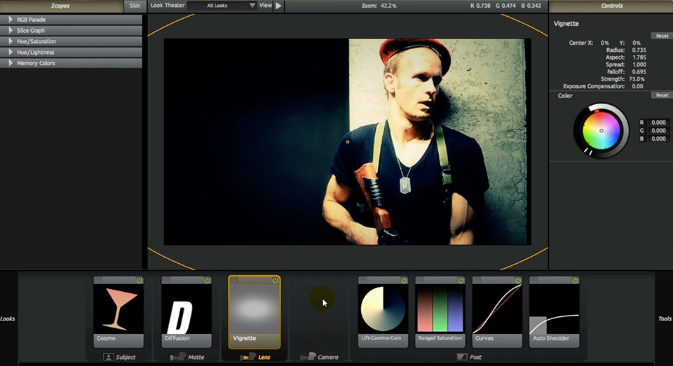Switch to the Lens tool chain
This screenshot has height=366, width=673.
tap(255, 357)
